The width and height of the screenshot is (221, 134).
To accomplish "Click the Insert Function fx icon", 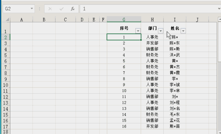I will coord(73,9).
